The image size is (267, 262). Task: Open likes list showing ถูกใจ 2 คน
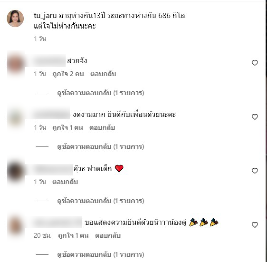68,74
